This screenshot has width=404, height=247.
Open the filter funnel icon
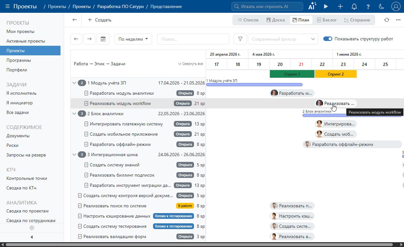point(240,39)
